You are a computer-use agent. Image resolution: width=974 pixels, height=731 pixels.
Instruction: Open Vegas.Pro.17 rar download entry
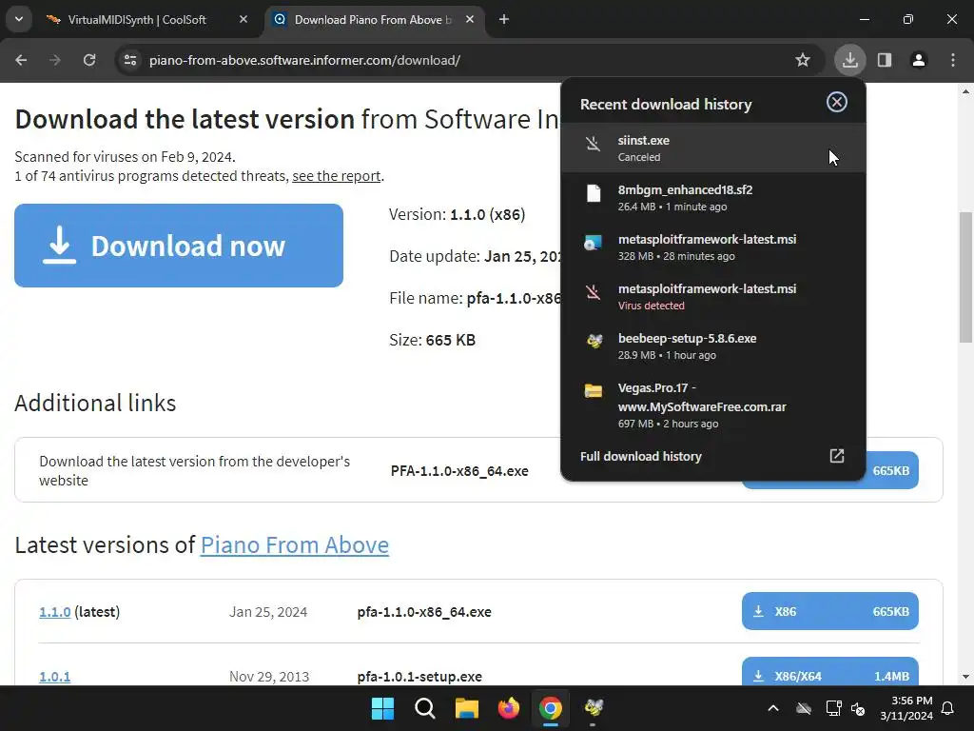click(713, 405)
